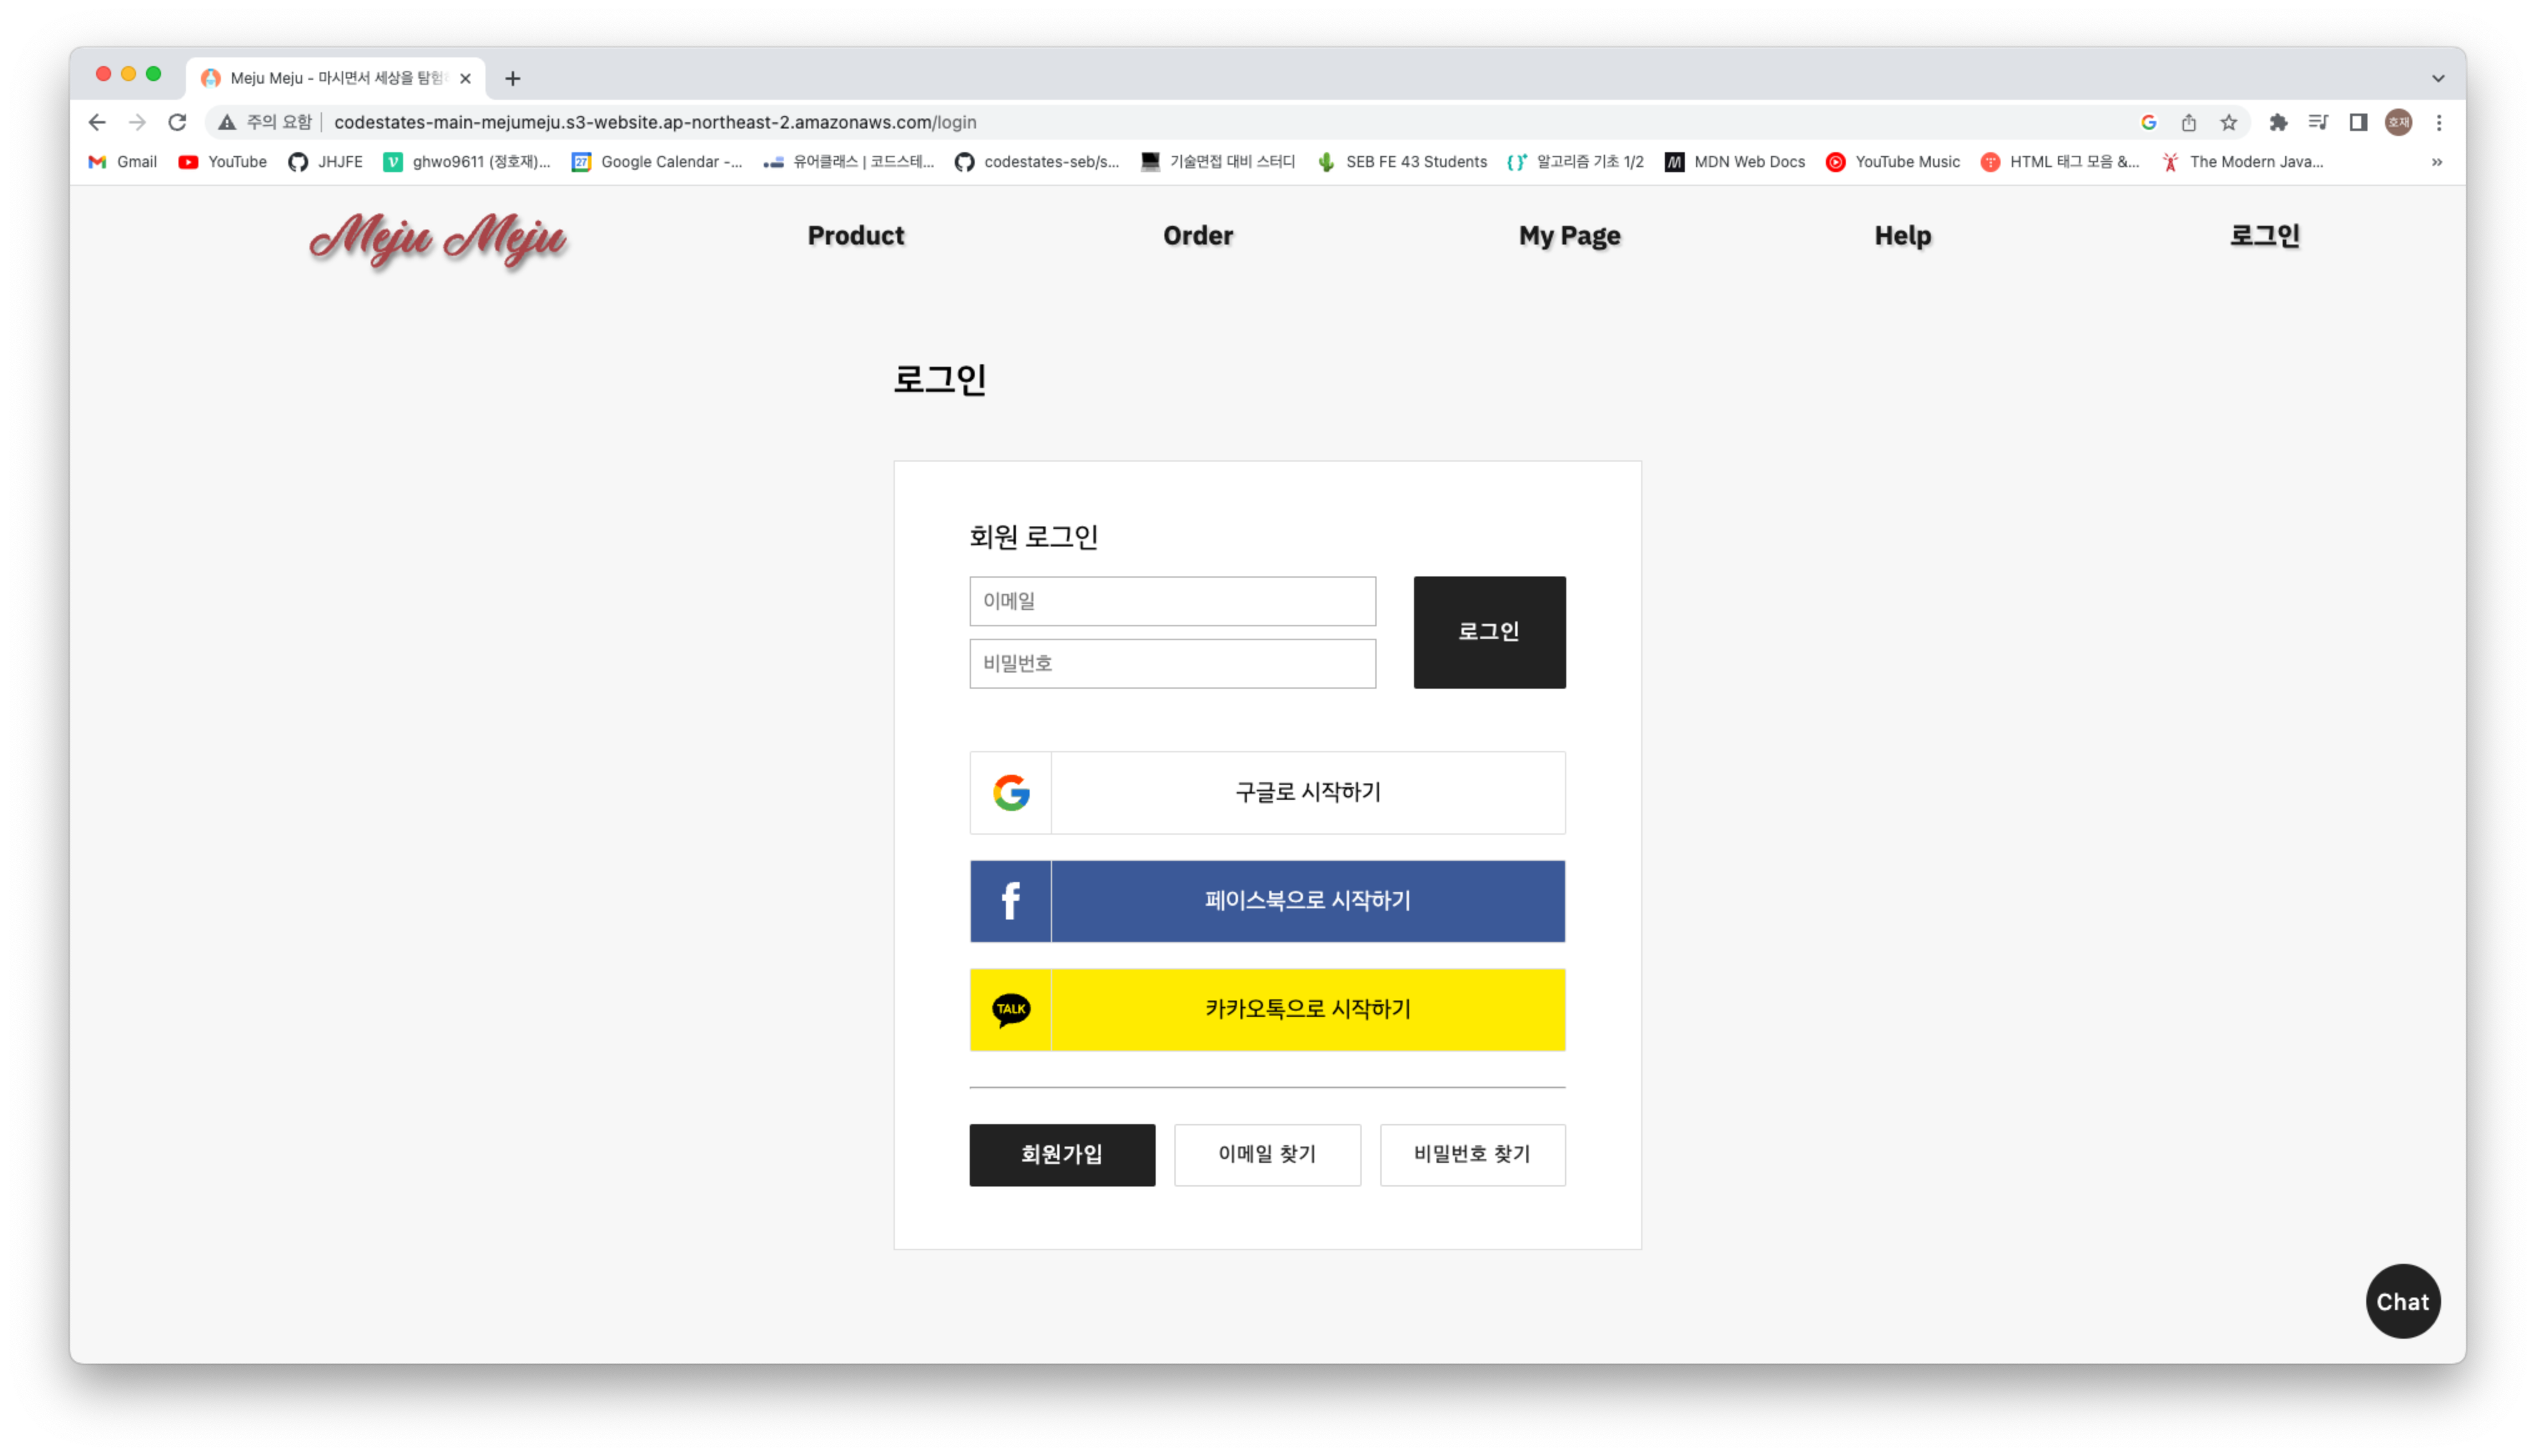Click the 비밀번호 찾기 button

[x=1472, y=1154]
